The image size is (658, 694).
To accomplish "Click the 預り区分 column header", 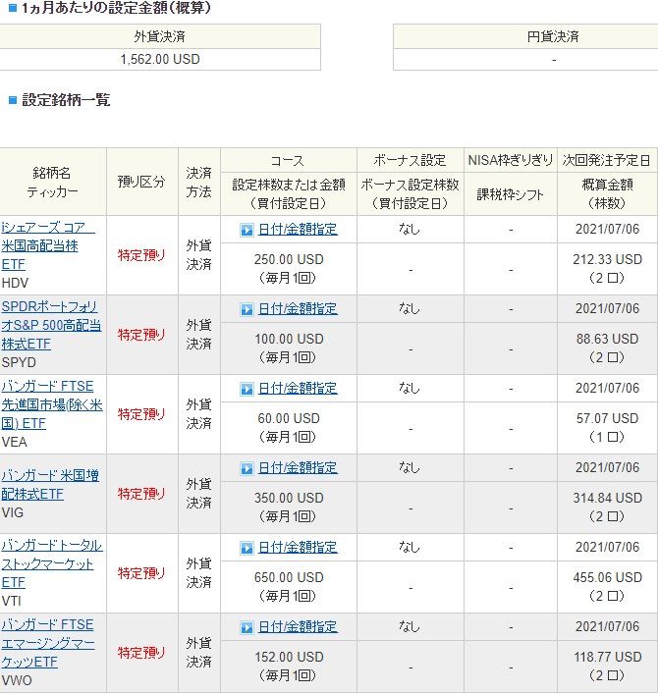I will (x=141, y=182).
